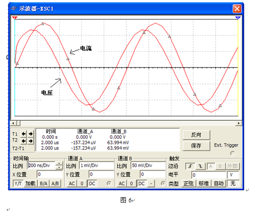
Task: Select falling edge trigger button
Action: click(x=200, y=166)
